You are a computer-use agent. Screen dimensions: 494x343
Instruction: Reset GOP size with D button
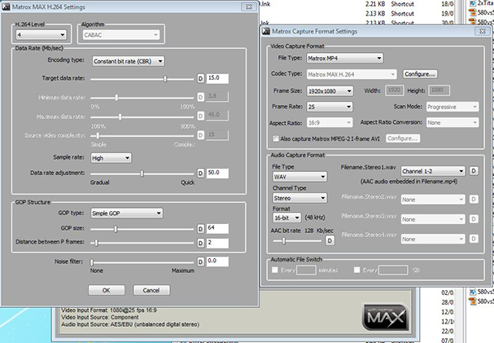(201, 229)
